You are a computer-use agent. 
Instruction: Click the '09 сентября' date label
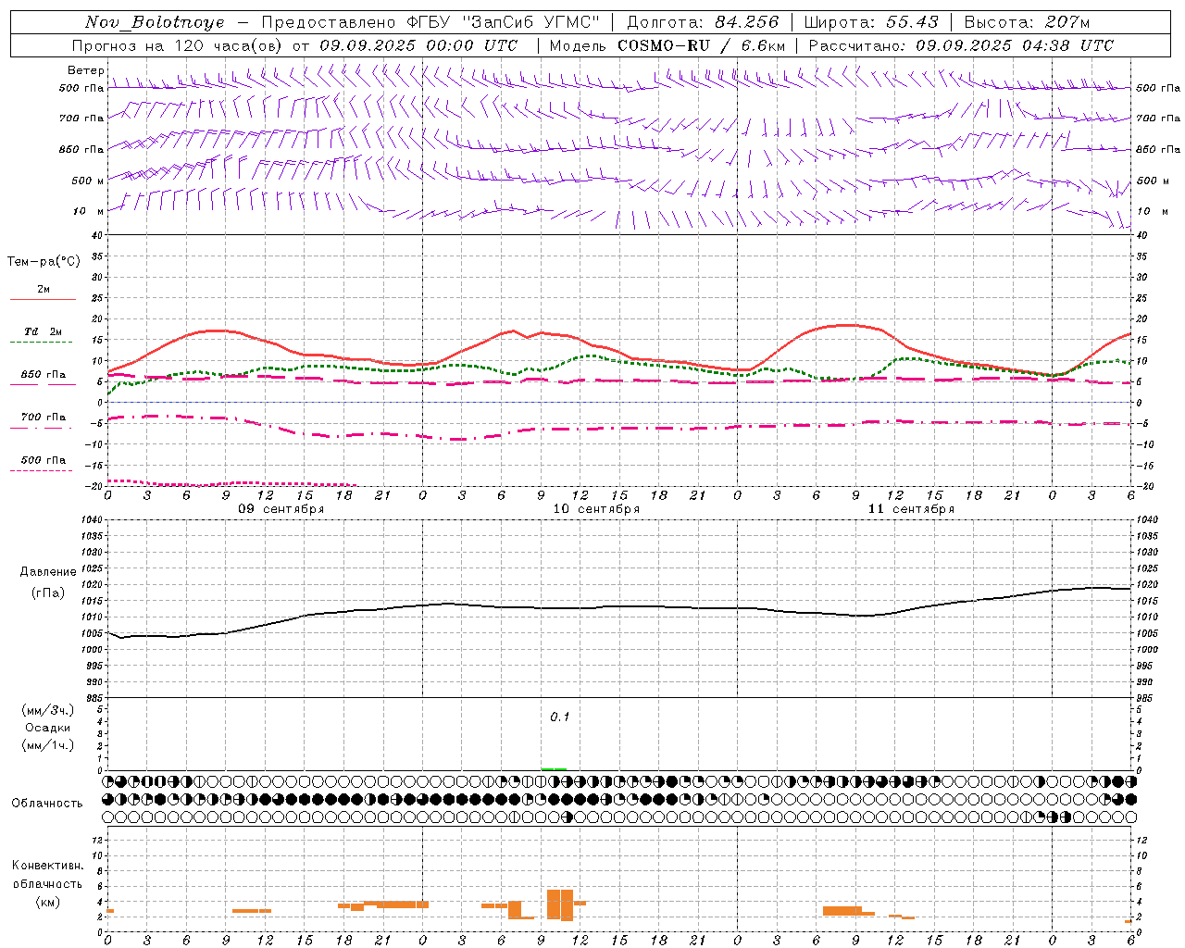pyautogui.click(x=281, y=509)
